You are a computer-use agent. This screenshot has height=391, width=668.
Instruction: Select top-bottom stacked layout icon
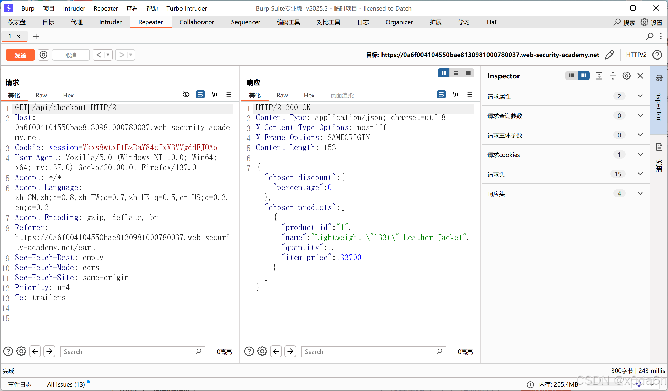456,73
